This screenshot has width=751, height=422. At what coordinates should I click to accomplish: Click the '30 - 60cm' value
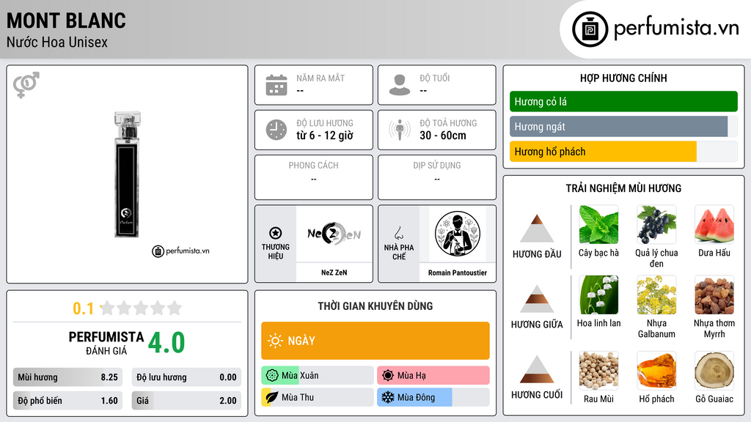(x=443, y=136)
